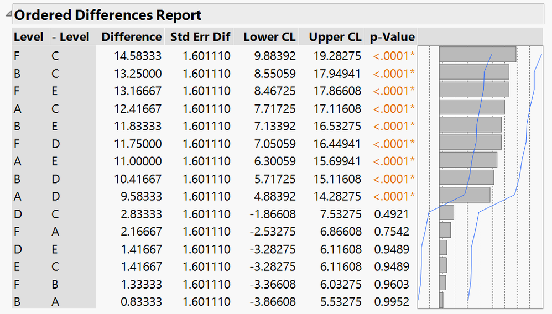The image size is (552, 314).
Task: Click the Std Err Dif column header
Action: tap(200, 37)
